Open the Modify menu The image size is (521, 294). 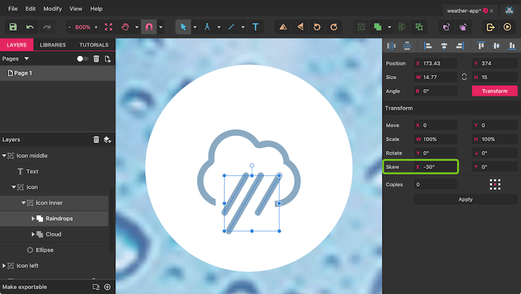[x=53, y=9]
